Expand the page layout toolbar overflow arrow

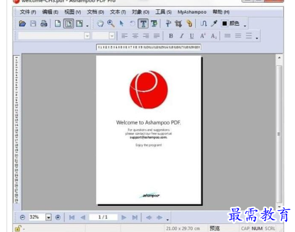(87, 26)
